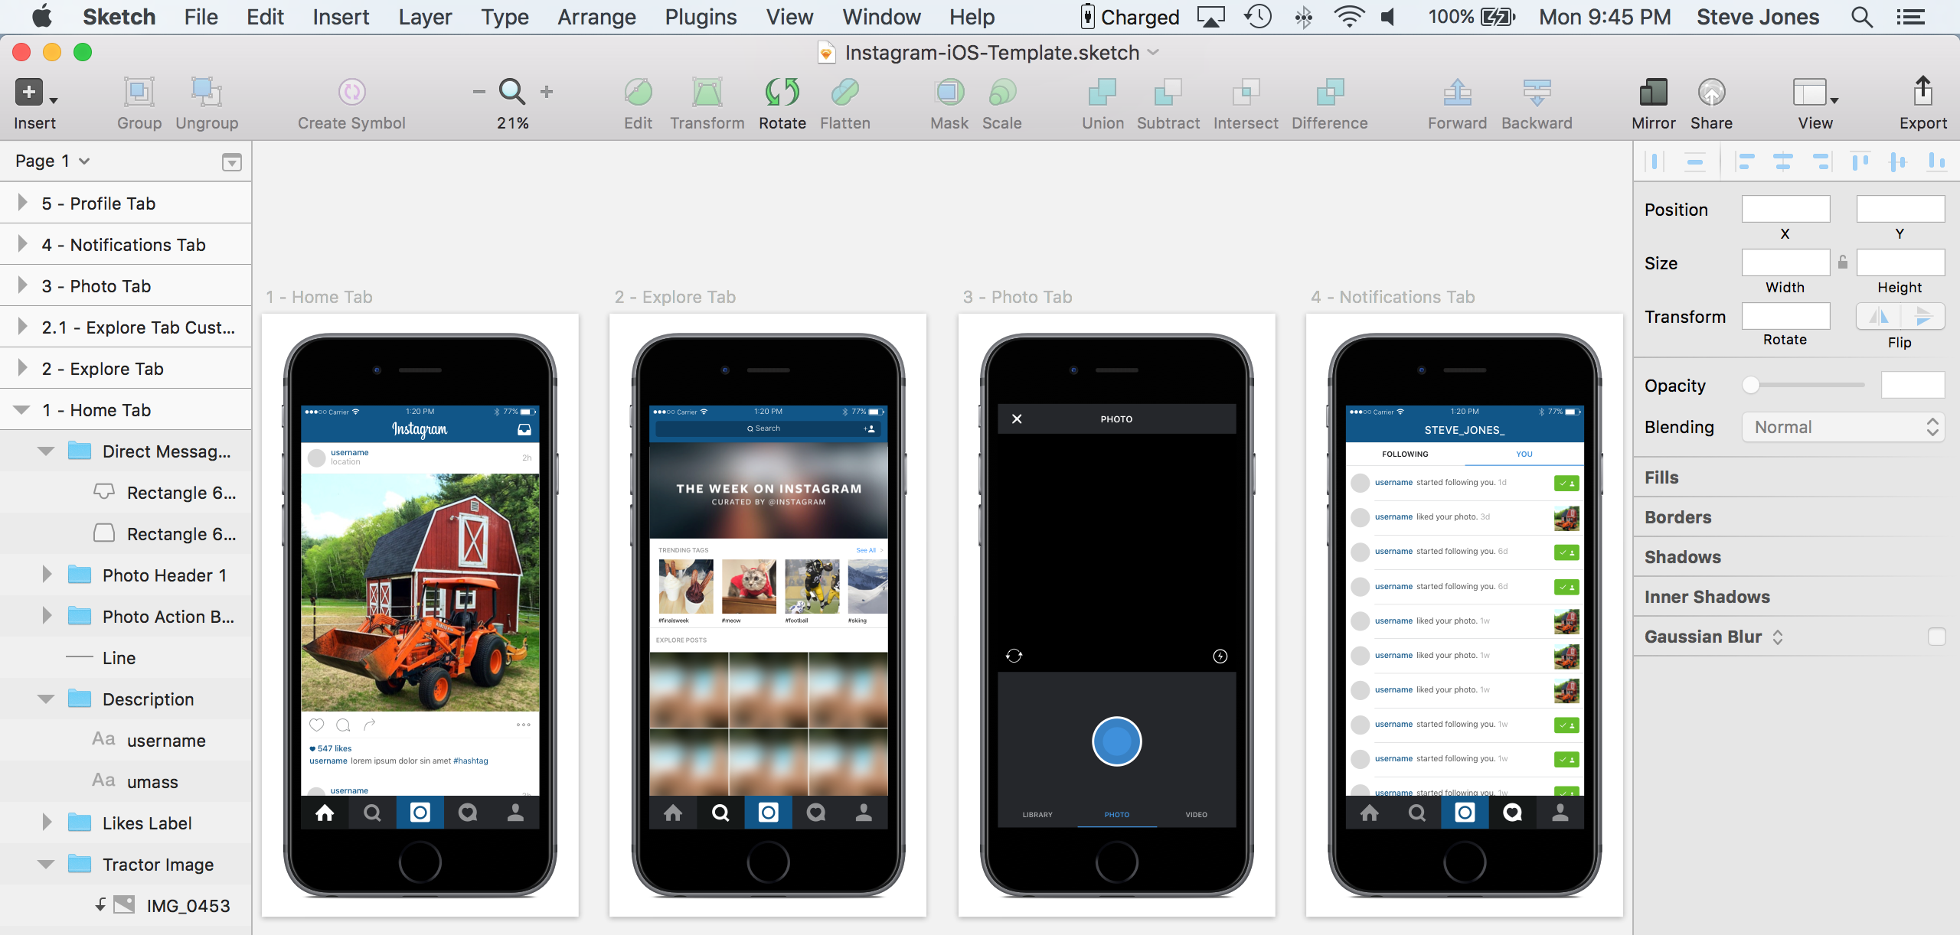Open the Blending mode Normal dropdown

point(1843,427)
